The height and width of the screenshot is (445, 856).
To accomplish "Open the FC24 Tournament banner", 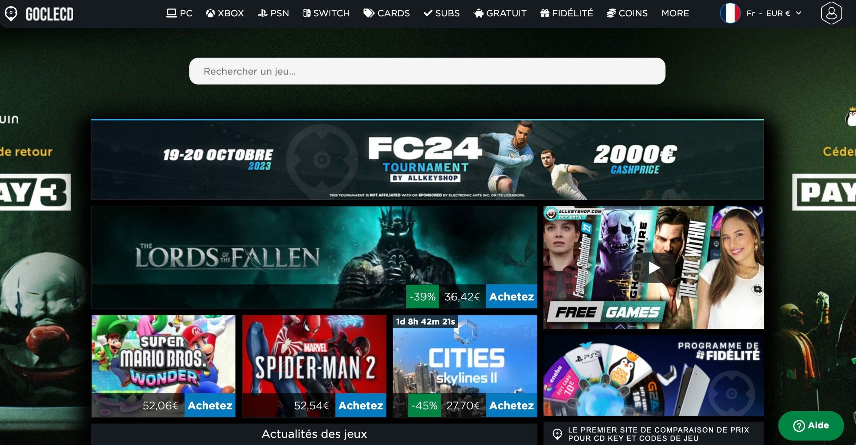I will tap(427, 160).
